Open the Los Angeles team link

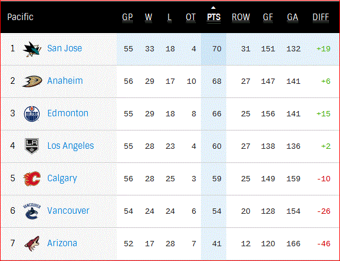point(71,146)
